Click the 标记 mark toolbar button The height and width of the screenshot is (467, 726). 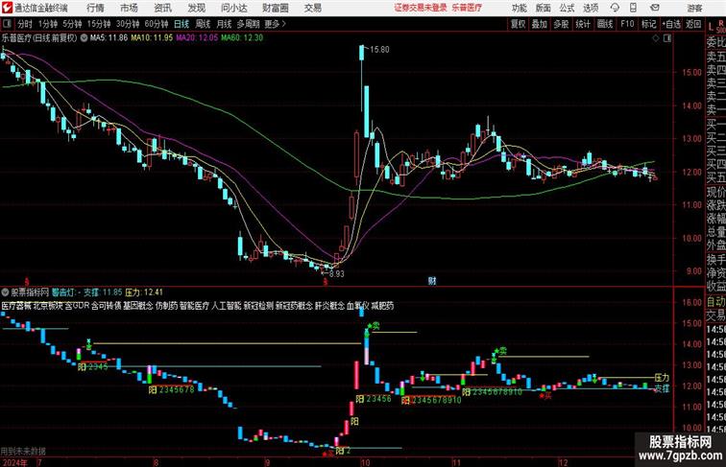[x=648, y=24]
